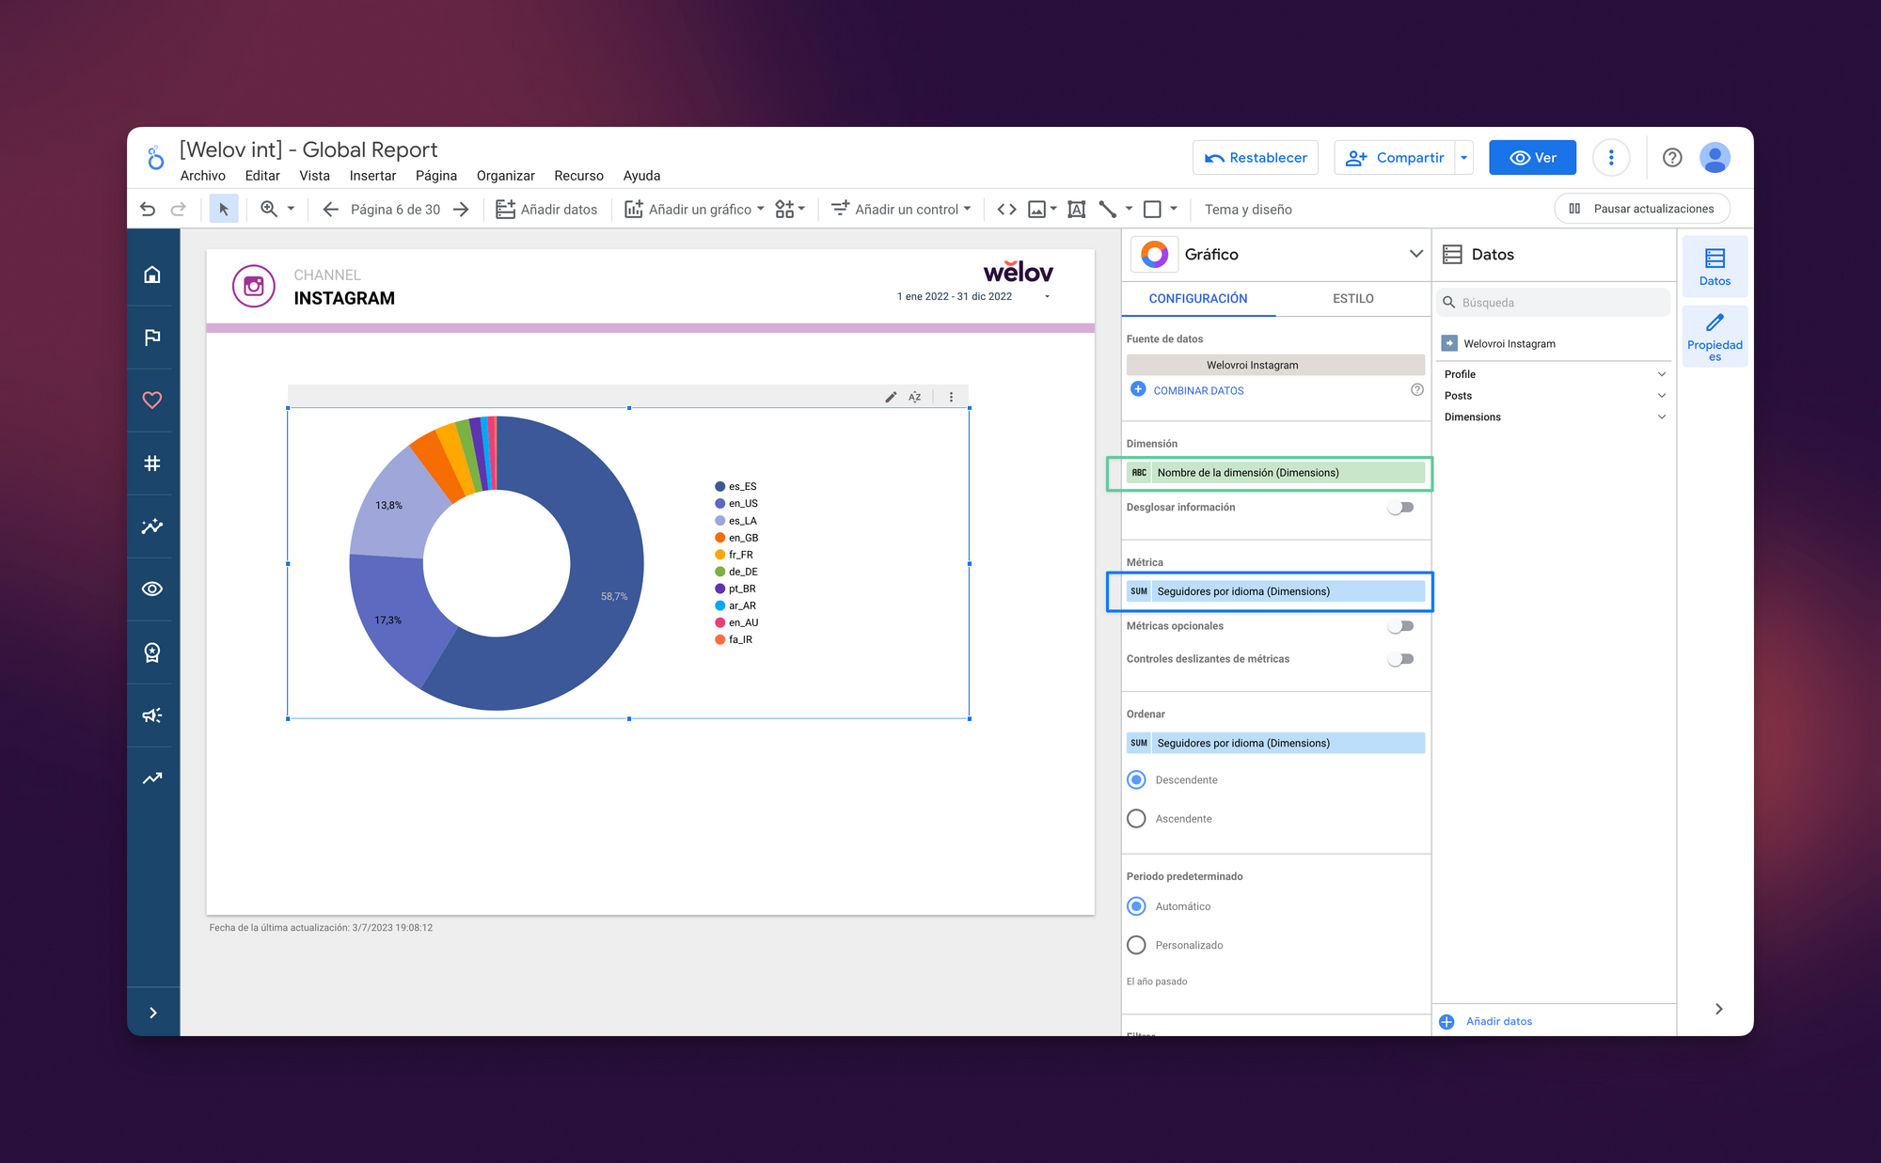Open the eye icon in sidebar
This screenshot has width=1881, height=1163.
pos(152,589)
